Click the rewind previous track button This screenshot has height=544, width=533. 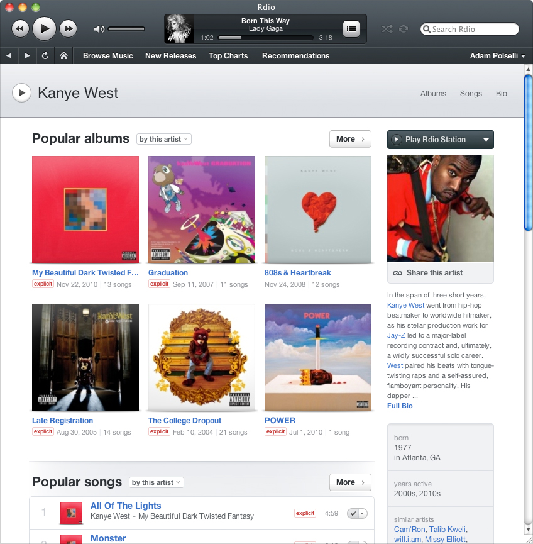(x=20, y=29)
